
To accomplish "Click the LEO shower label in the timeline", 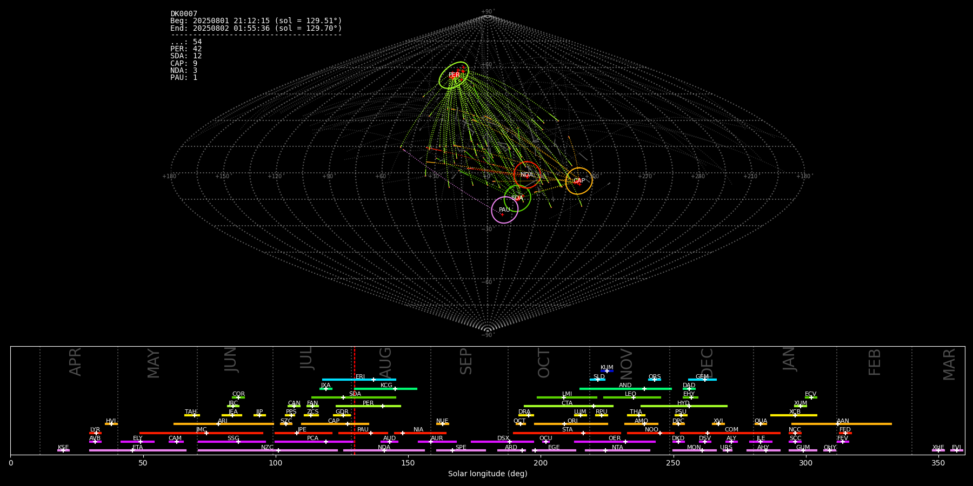I will 630,394.
